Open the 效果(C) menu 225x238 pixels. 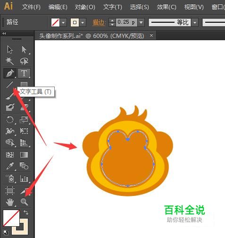point(167,7)
